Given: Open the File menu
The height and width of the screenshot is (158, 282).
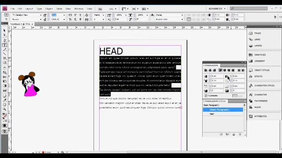Looking at the screenshot, I should 12,9.
